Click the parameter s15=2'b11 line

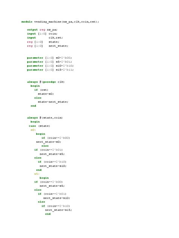[x=50, y=70]
